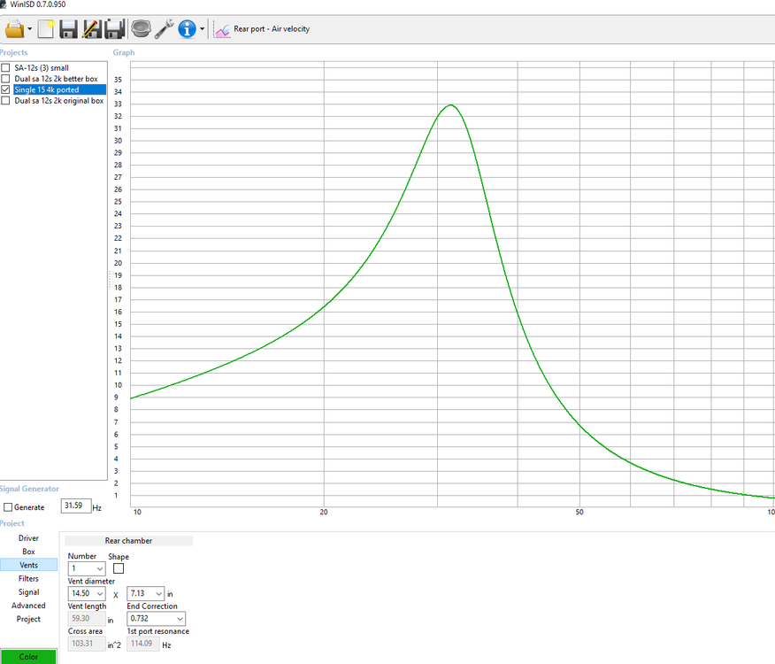Viewport: 775px width, 664px height.
Task: Click the green Color button
Action: coord(28,657)
